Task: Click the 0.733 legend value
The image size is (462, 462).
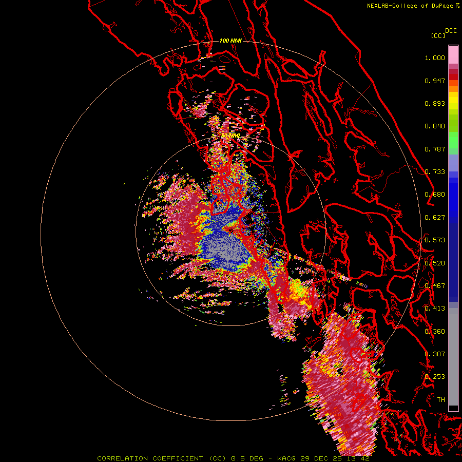Action: [x=435, y=172]
